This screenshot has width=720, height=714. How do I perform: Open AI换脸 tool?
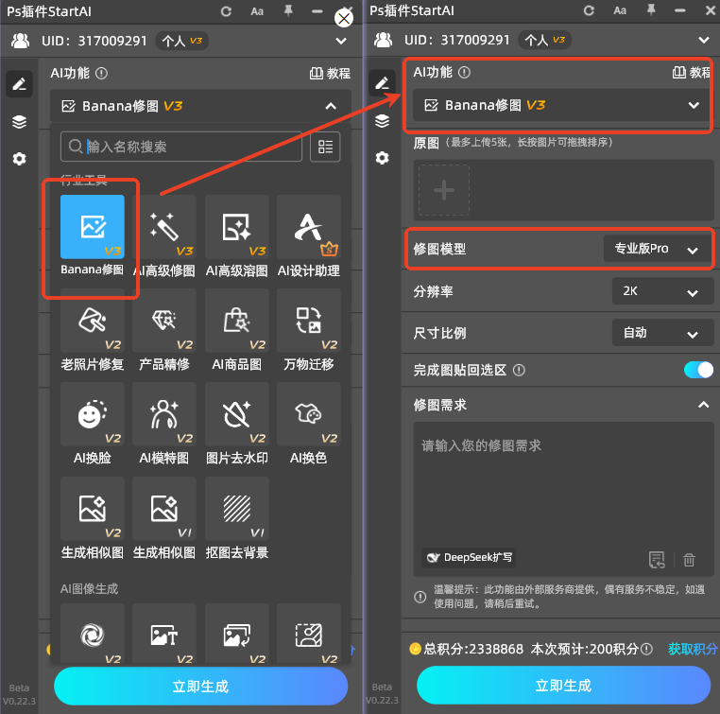coord(93,414)
